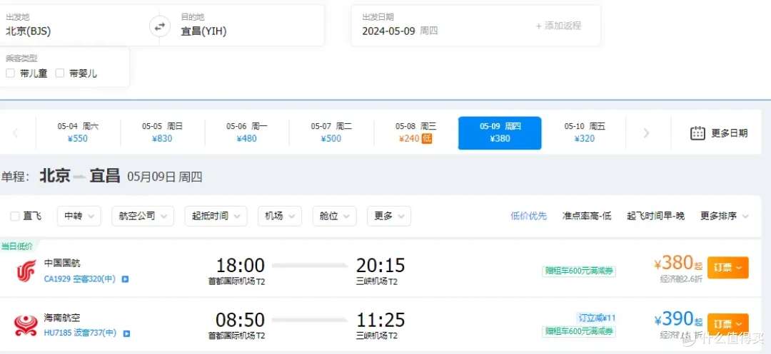This screenshot has height=354, width=771.
Task: Sort by 起飞时间早-晚
Action: pyautogui.click(x=655, y=216)
